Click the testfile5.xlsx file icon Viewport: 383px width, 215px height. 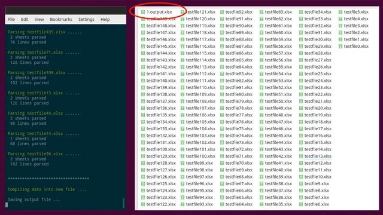tap(341, 12)
